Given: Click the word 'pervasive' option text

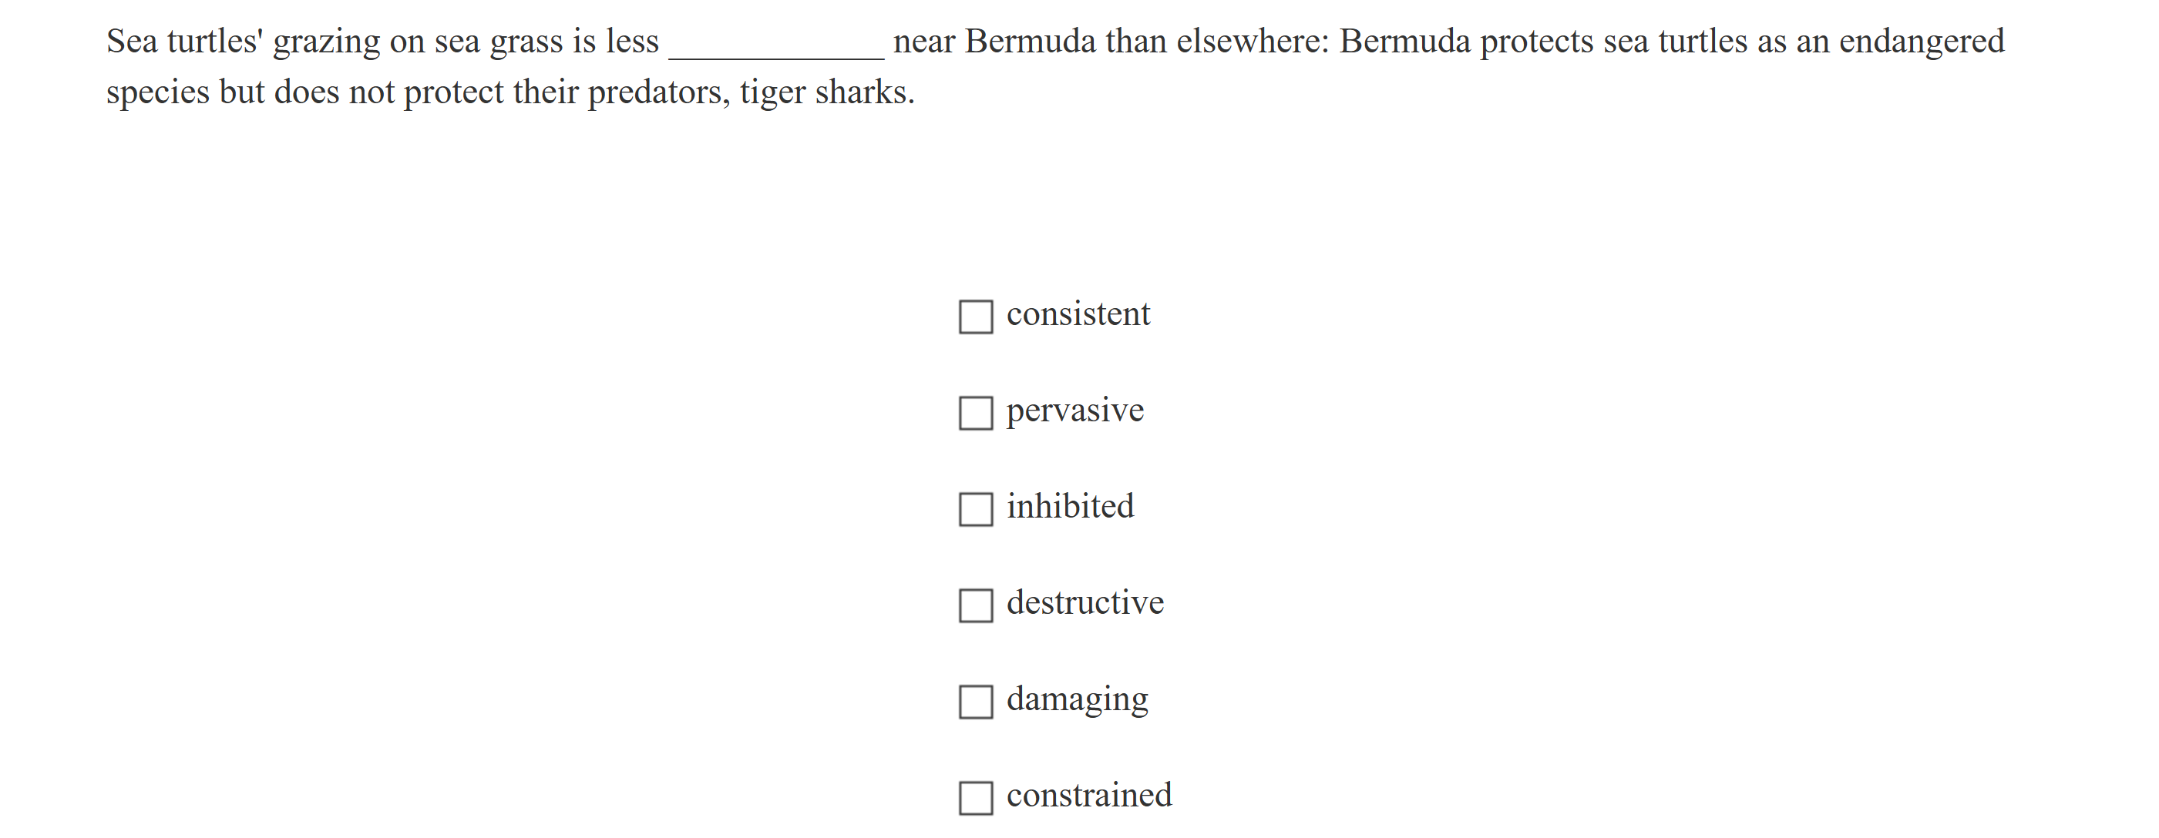Looking at the screenshot, I should pyautogui.click(x=1074, y=411).
